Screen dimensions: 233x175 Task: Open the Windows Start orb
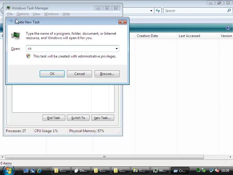[9, 170]
